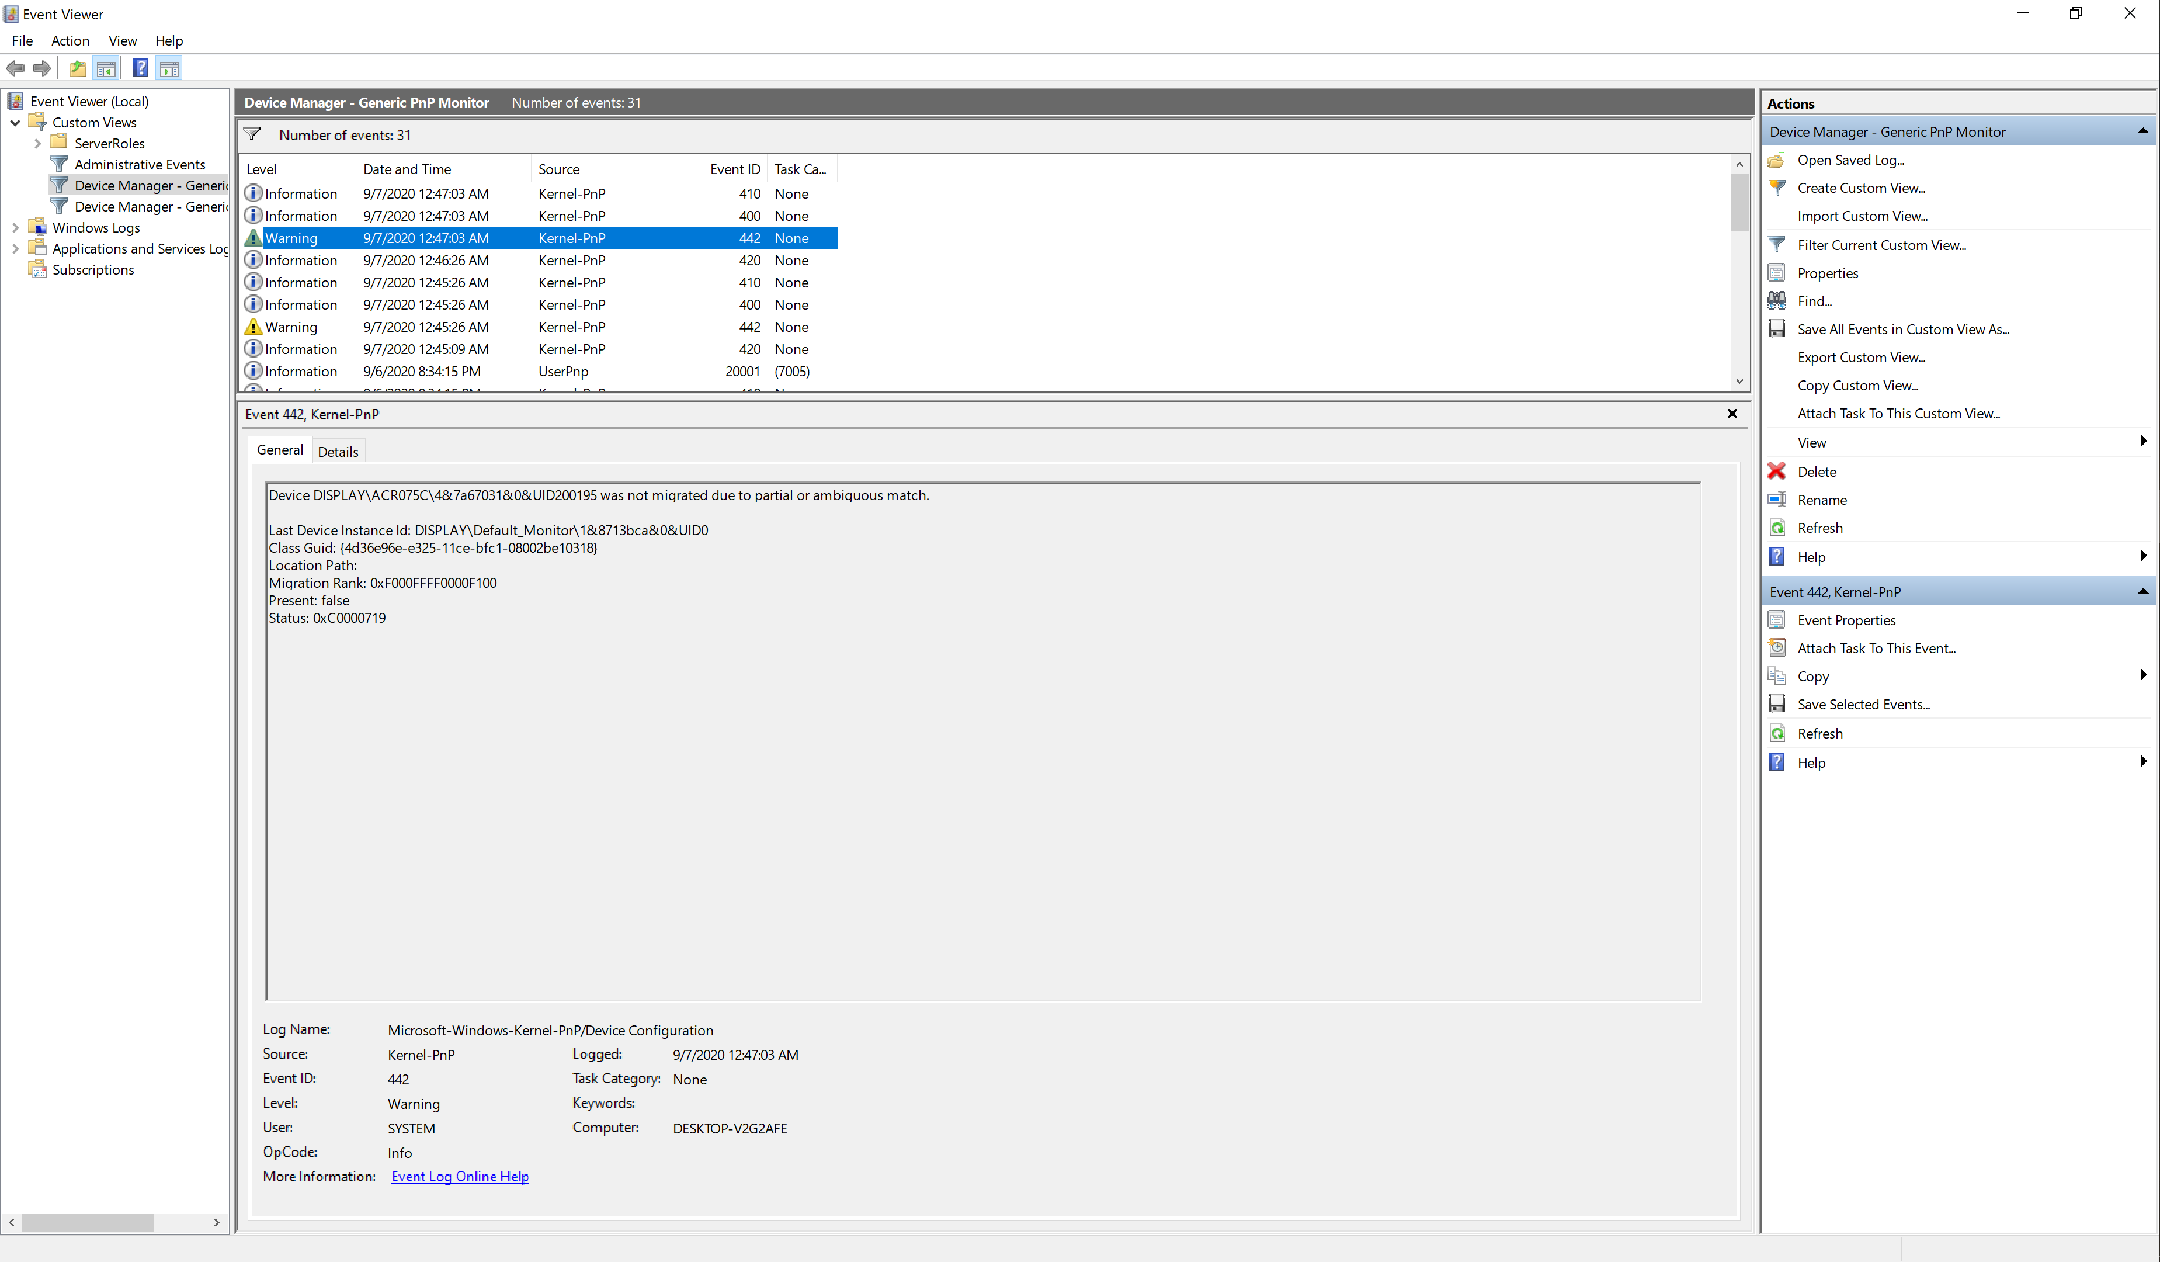The image size is (2160, 1262).
Task: Toggle the Show/Hide Action Pane icon
Action: click(170, 68)
